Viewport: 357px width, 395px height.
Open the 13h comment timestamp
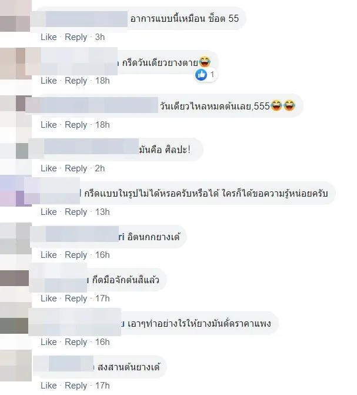pos(102,212)
